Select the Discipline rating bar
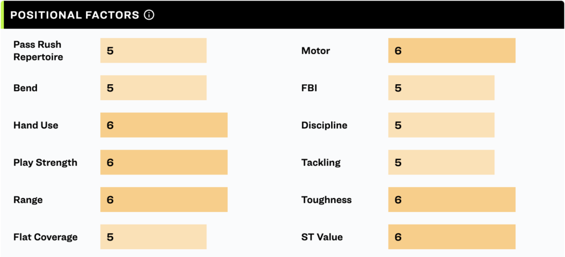 tap(441, 125)
